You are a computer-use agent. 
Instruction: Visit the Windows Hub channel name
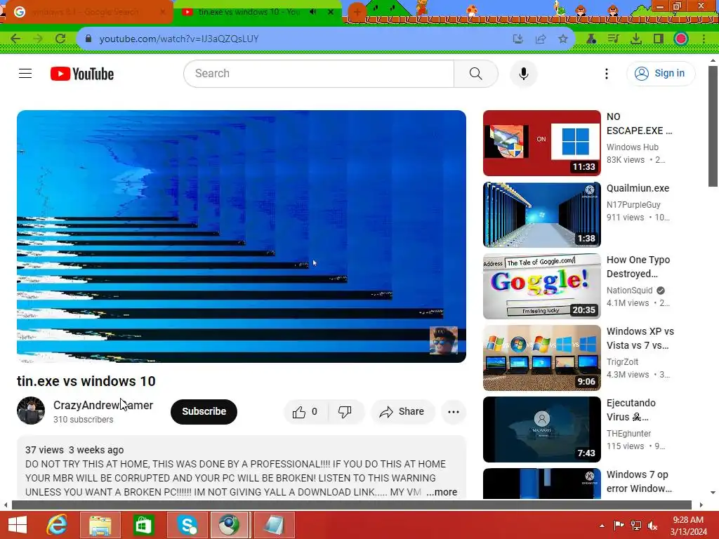pos(633,147)
